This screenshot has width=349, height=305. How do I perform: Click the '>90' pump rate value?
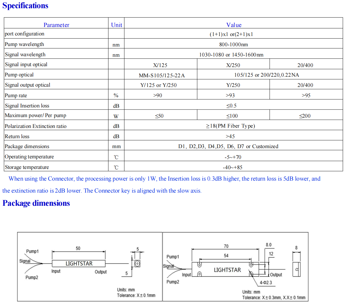[158, 95]
